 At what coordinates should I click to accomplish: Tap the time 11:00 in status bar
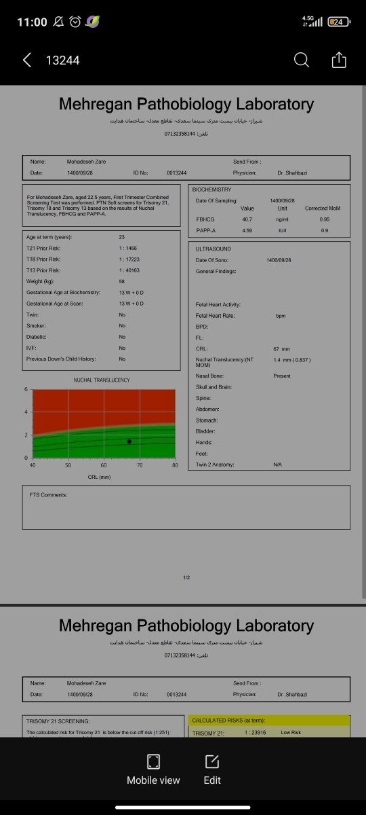pyautogui.click(x=32, y=22)
